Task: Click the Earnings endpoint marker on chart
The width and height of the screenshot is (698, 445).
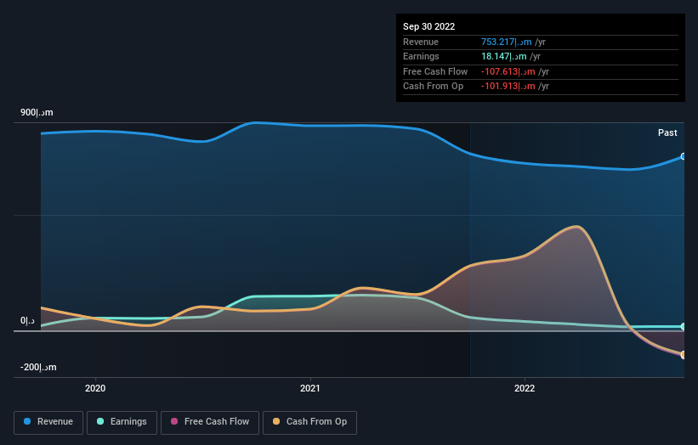Action: click(684, 327)
